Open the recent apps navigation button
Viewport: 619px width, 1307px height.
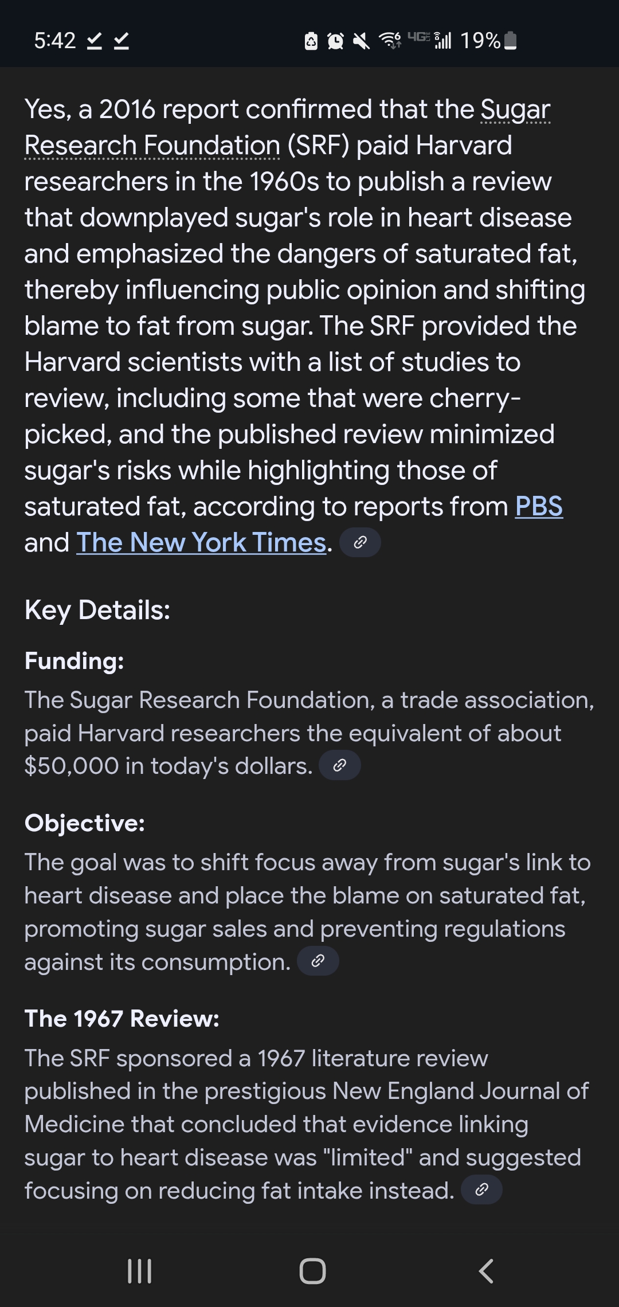(139, 1271)
